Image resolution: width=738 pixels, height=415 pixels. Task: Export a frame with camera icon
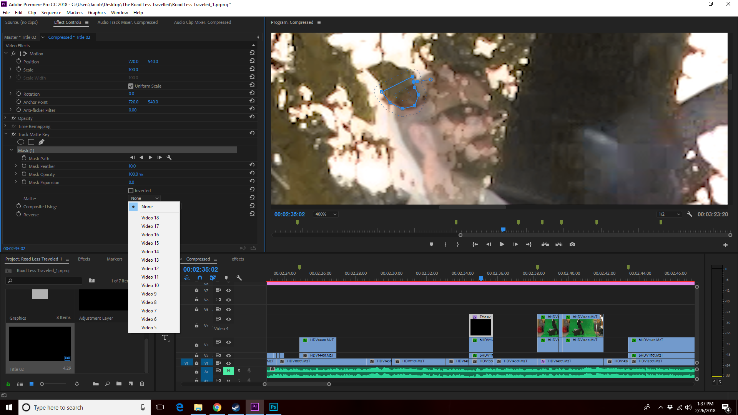click(x=572, y=244)
